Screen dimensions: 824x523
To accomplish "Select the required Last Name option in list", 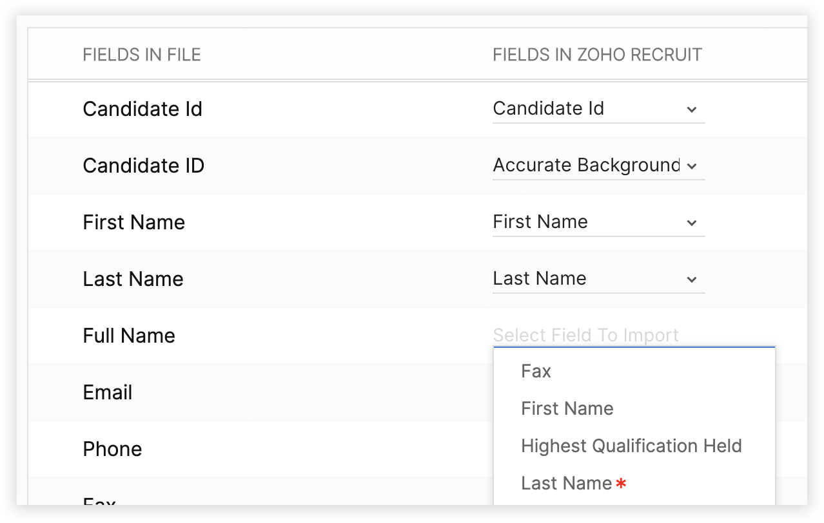I will pos(567,483).
